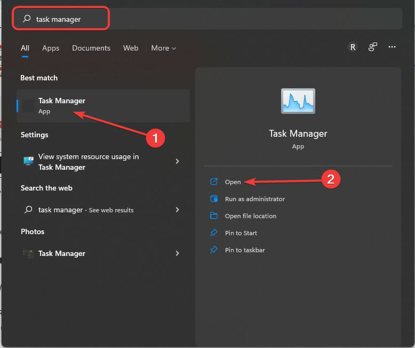This screenshot has width=415, height=348.
Task: Click the Pin to Start pin icon
Action: [214, 233]
